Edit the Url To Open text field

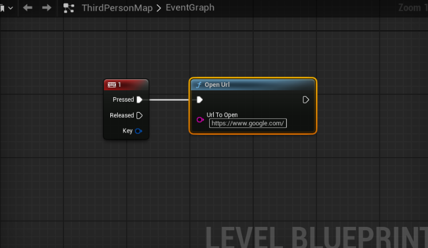pyautogui.click(x=248, y=123)
